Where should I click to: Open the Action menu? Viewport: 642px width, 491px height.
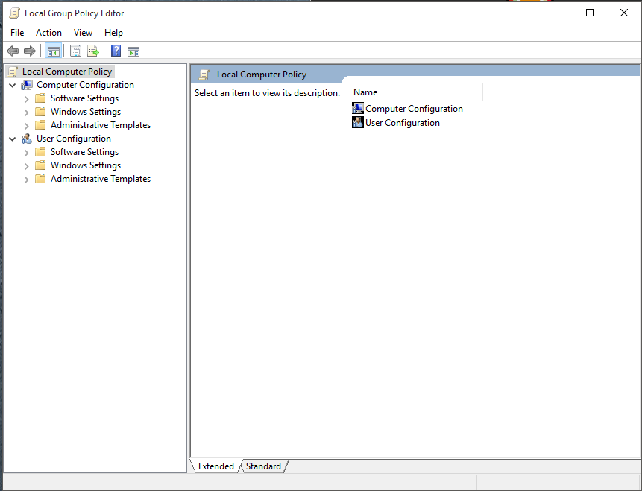click(x=48, y=33)
